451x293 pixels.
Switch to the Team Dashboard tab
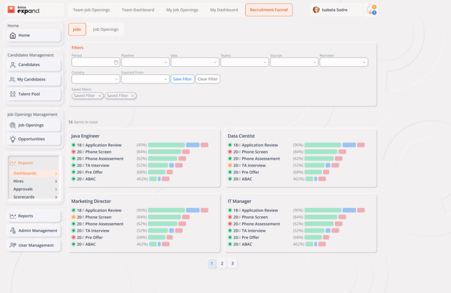(x=138, y=10)
